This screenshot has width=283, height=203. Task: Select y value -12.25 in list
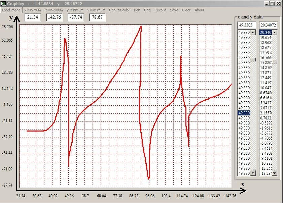[x=266, y=168]
